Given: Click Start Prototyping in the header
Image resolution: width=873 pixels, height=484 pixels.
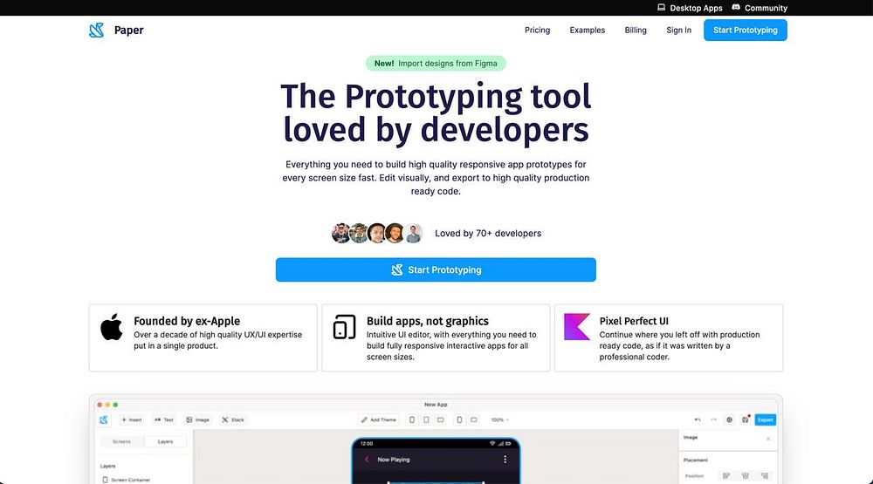Looking at the screenshot, I should pos(745,30).
